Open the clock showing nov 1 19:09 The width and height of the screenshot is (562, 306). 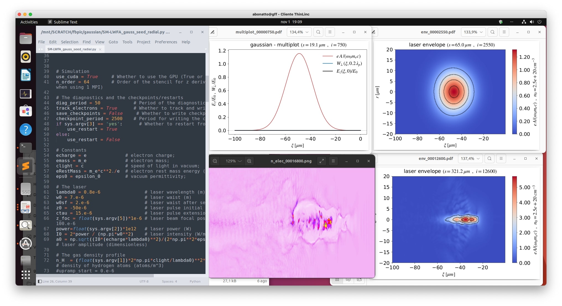click(x=291, y=22)
